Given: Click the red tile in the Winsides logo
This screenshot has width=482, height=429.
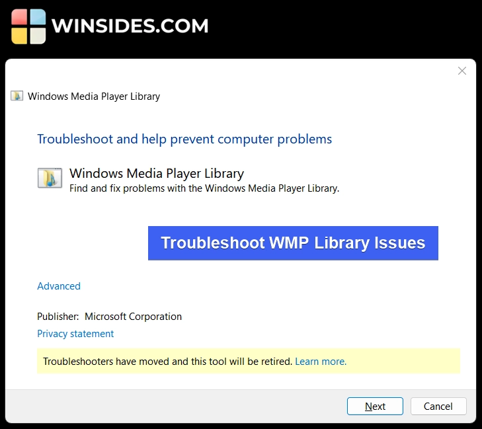Looking at the screenshot, I should click(19, 17).
